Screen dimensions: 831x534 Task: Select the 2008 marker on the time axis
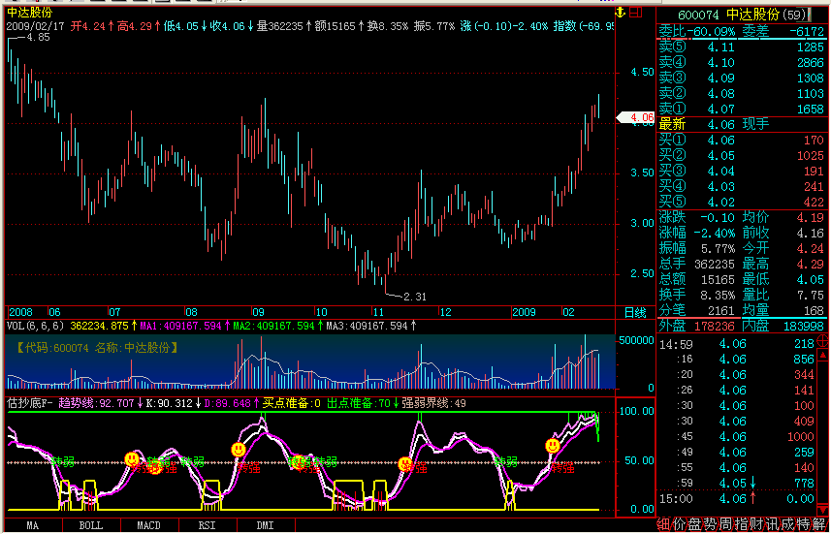point(20,312)
